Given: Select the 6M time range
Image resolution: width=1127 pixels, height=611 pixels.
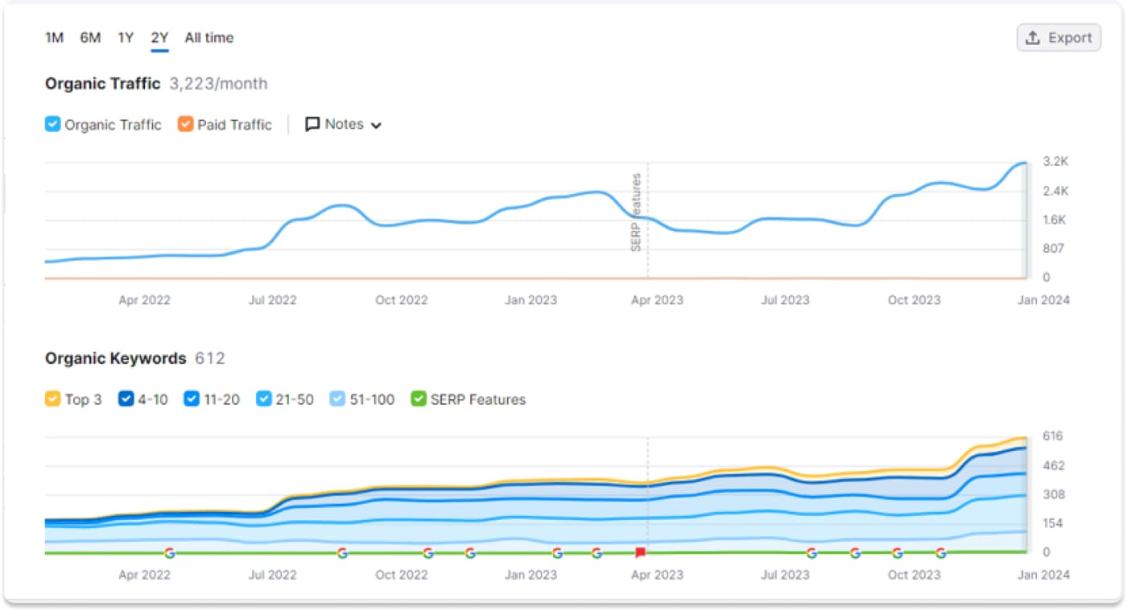Looking at the screenshot, I should point(90,38).
